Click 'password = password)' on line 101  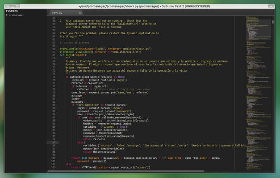pyautogui.click(x=92, y=161)
